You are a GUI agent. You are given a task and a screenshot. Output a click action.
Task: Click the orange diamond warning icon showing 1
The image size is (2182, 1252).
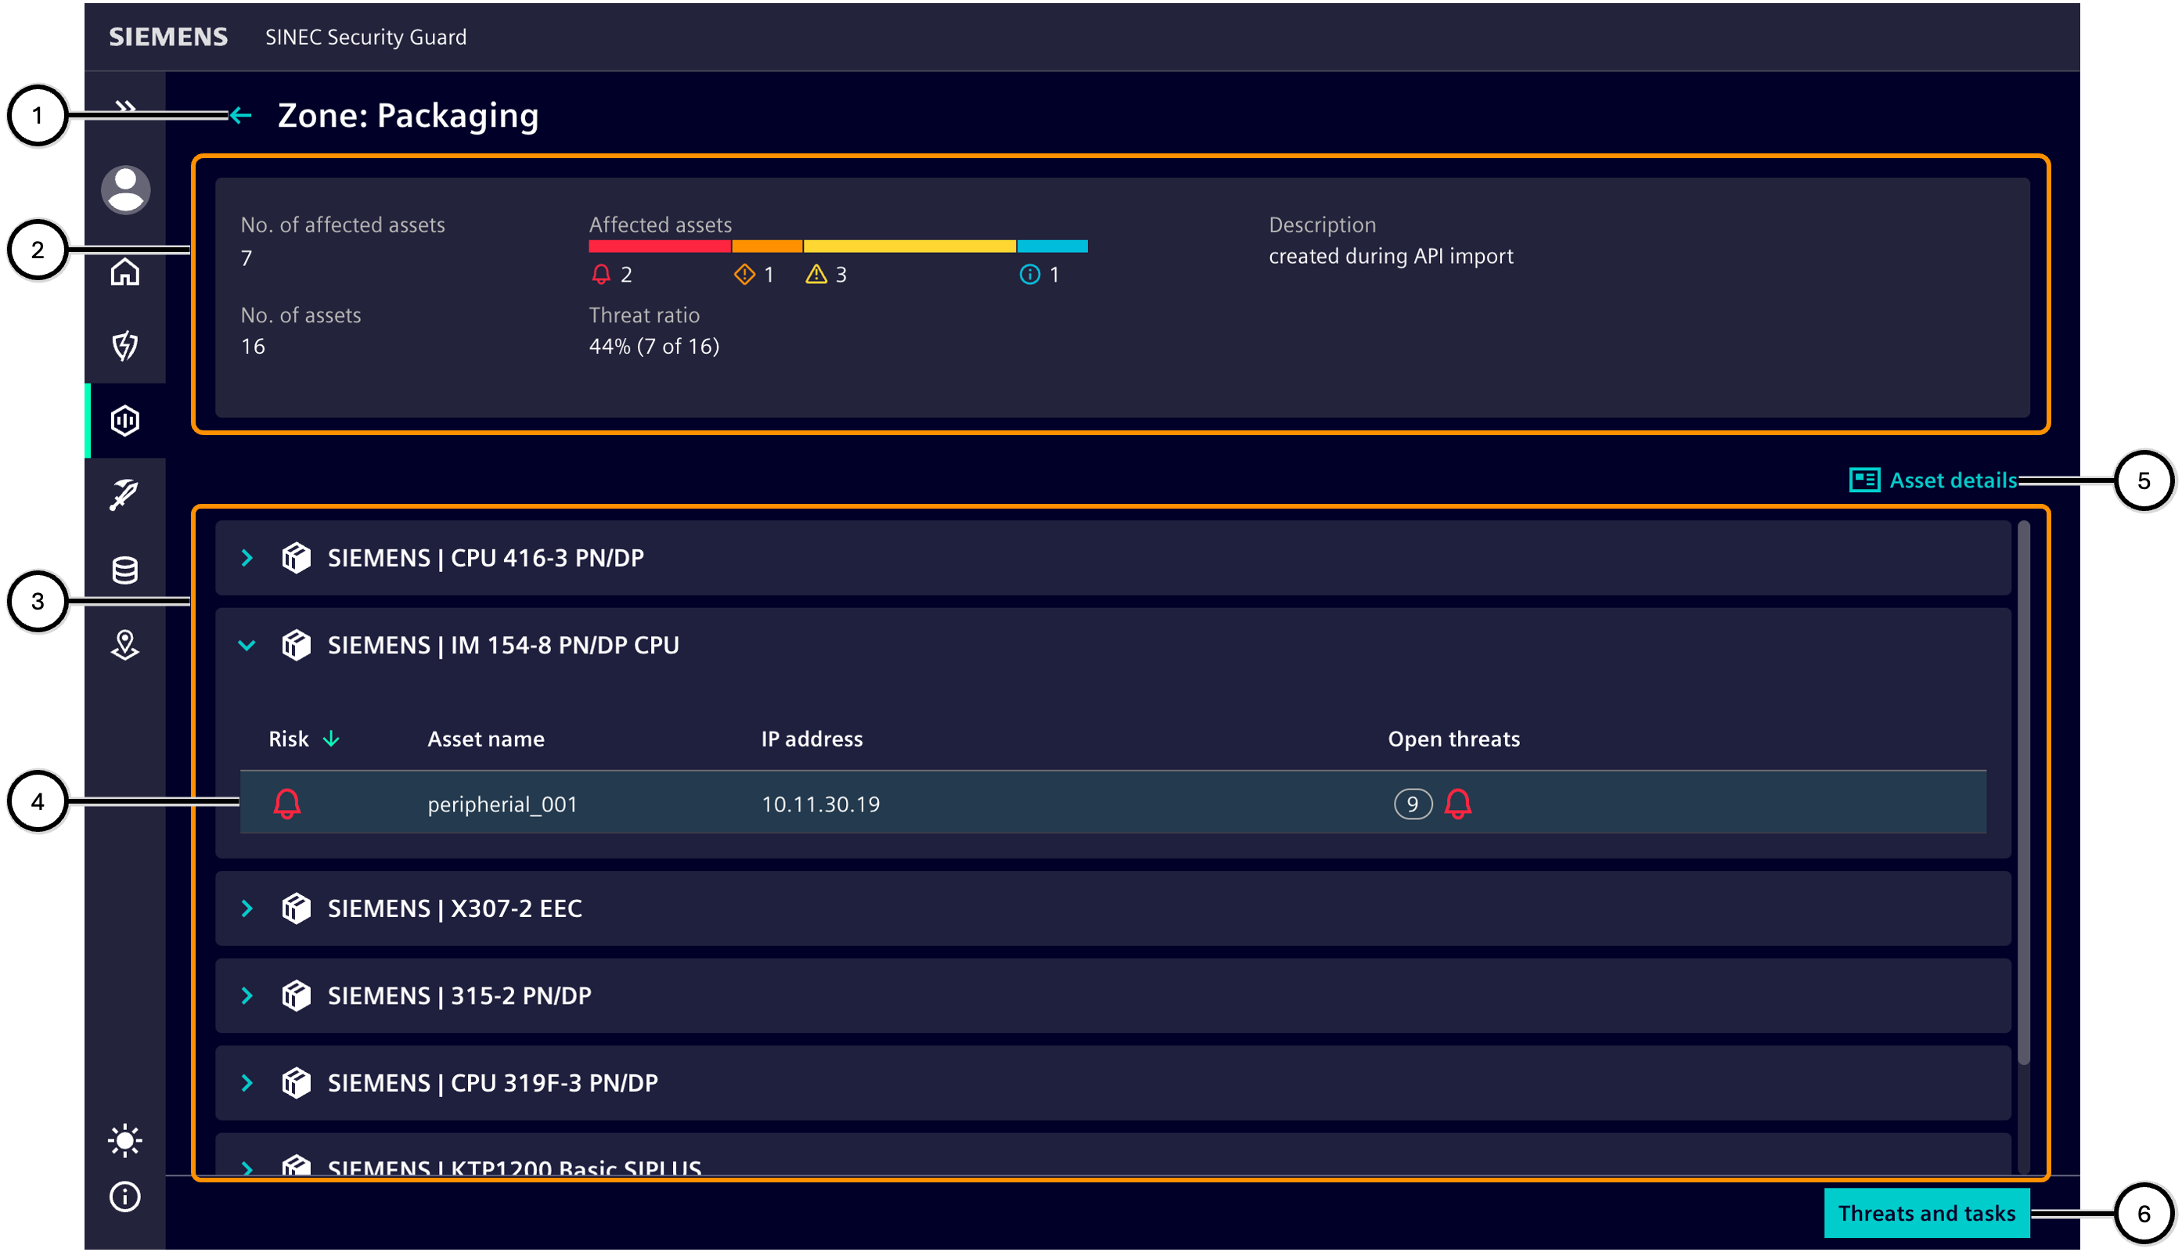pos(745,275)
